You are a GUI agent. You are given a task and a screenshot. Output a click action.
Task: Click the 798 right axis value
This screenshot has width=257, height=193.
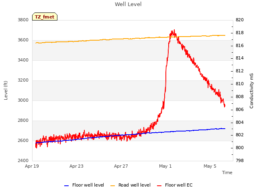coord(240,160)
